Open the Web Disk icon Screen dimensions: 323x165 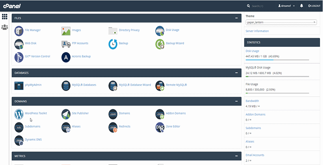coord(19,44)
